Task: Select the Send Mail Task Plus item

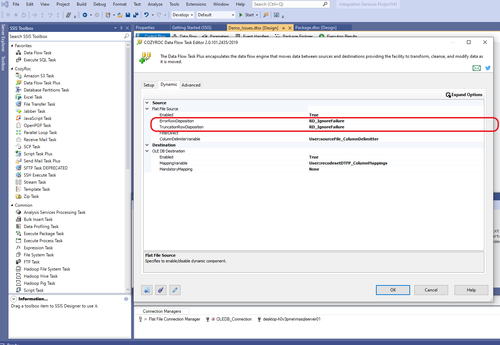Action: pos(42,161)
